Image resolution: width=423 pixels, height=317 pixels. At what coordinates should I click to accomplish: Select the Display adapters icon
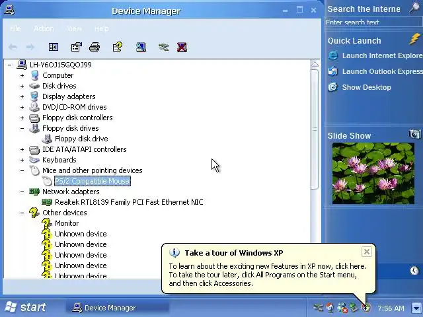(x=34, y=96)
